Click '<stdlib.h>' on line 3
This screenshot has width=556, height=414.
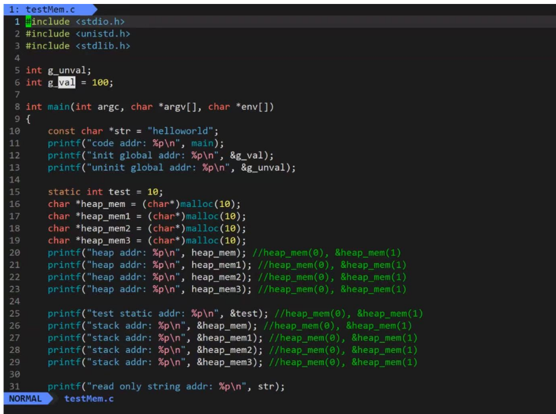(103, 46)
